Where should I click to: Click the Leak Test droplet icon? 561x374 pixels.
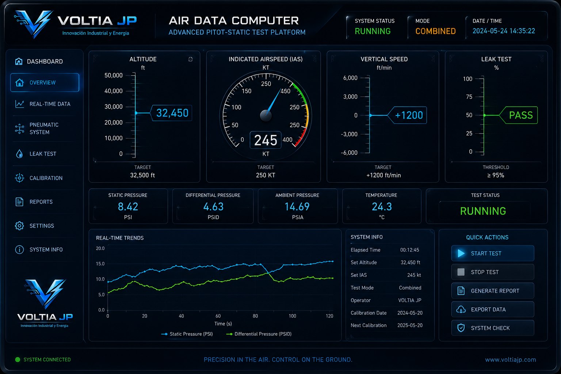20,154
